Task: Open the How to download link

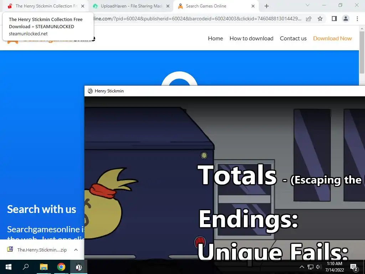Action: 251,39
